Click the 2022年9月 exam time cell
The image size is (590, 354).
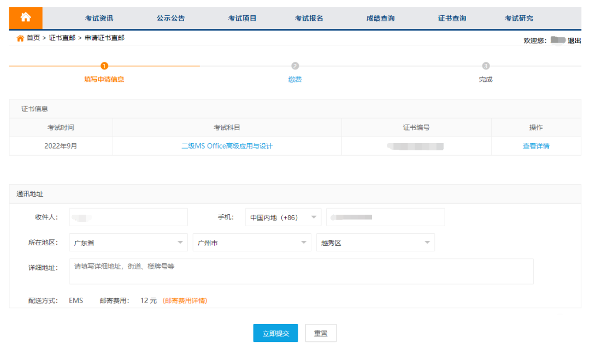[x=61, y=146]
